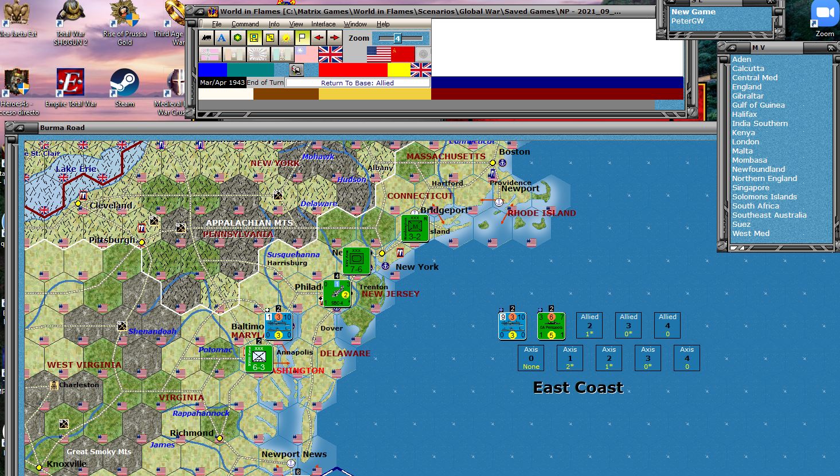
Task: Click the Allied 4 sea box
Action: [x=667, y=325]
